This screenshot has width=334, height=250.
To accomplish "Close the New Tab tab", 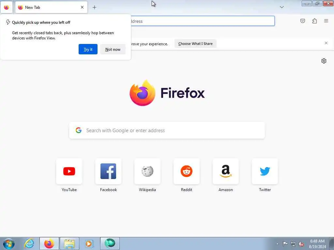I will (x=82, y=7).
